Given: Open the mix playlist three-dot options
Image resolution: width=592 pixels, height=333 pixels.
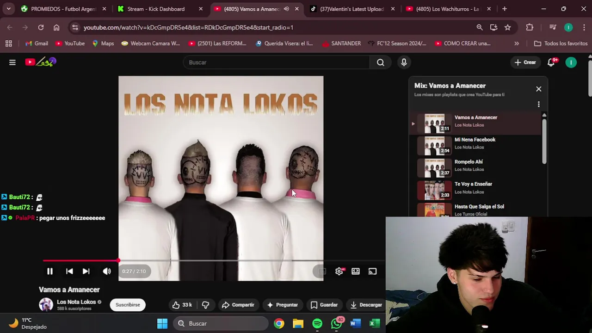Looking at the screenshot, I should pyautogui.click(x=538, y=105).
